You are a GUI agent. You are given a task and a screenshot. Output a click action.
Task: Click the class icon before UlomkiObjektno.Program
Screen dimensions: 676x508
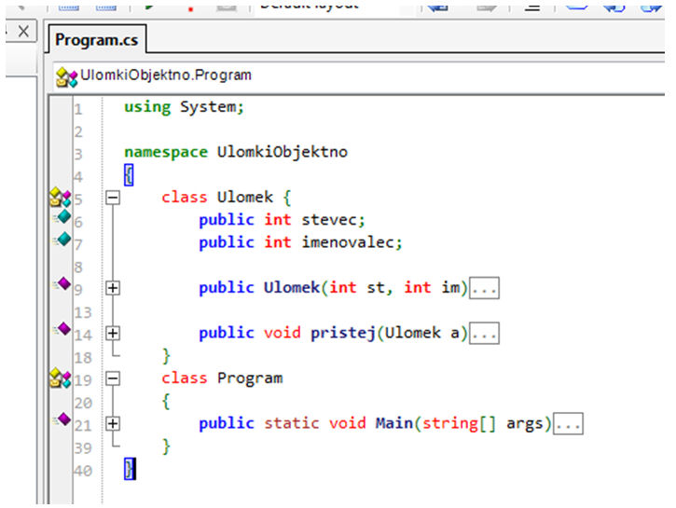(x=65, y=76)
